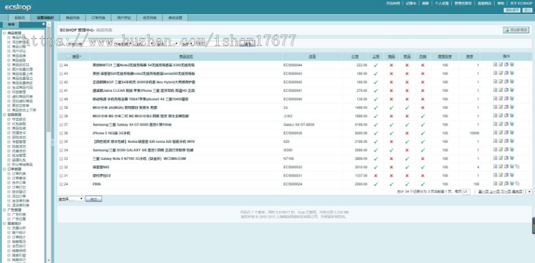Move product 41 to recycle bin via trash icon
The height and width of the screenshot is (263, 535).
(x=512, y=90)
